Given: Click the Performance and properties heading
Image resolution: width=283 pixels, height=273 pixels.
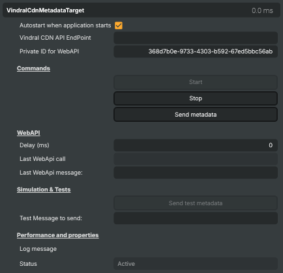Looking at the screenshot, I should (58, 235).
